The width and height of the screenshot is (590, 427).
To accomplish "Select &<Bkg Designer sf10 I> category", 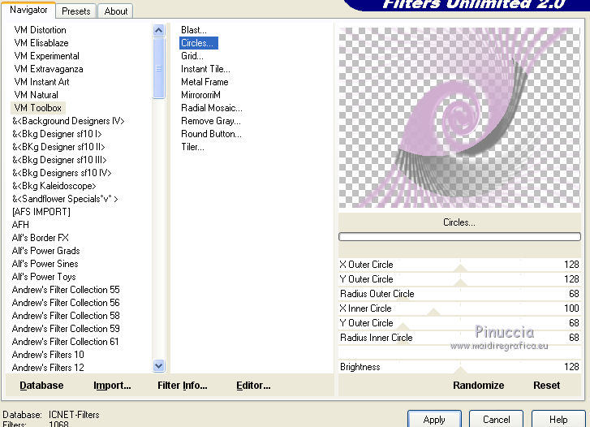I will pyautogui.click(x=57, y=134).
